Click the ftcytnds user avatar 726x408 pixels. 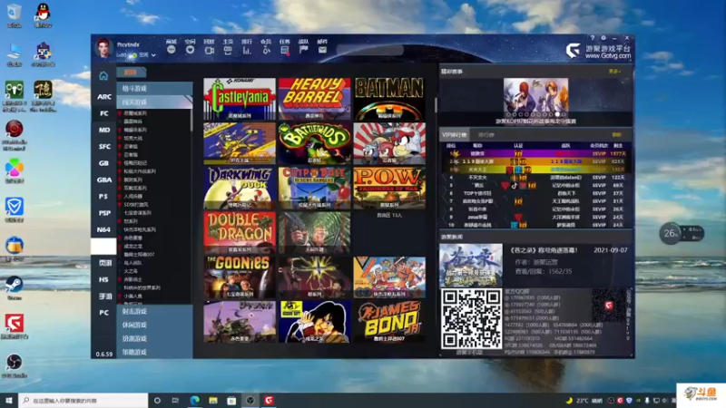[103, 48]
